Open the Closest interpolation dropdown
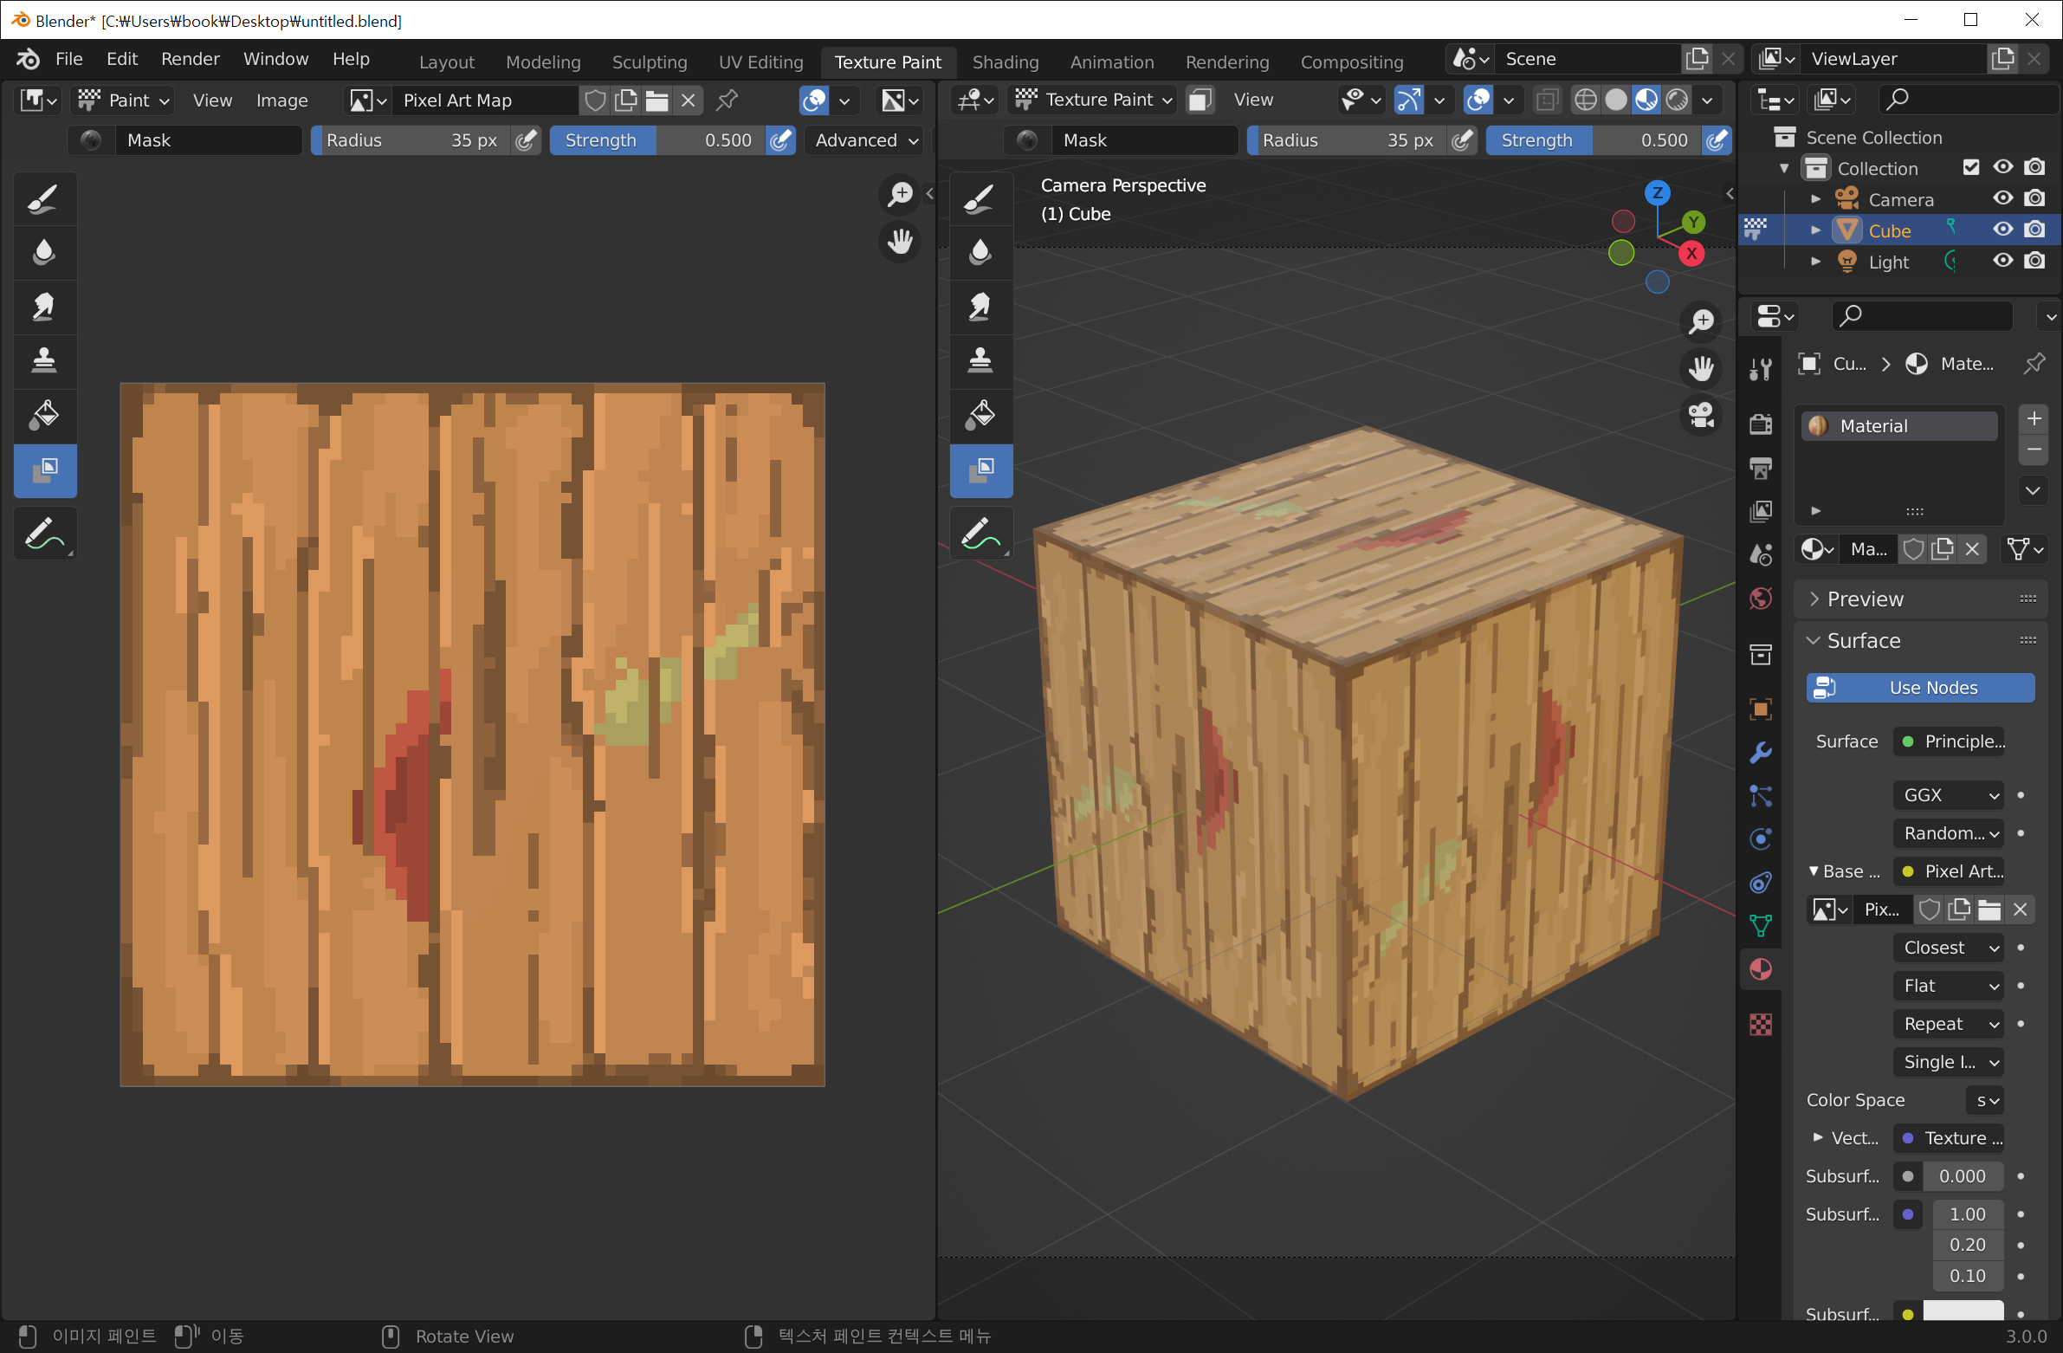 point(1948,948)
